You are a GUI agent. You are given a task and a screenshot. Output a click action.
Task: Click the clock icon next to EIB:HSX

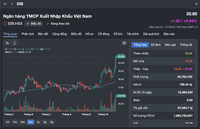pyautogui.click(x=5, y=23)
